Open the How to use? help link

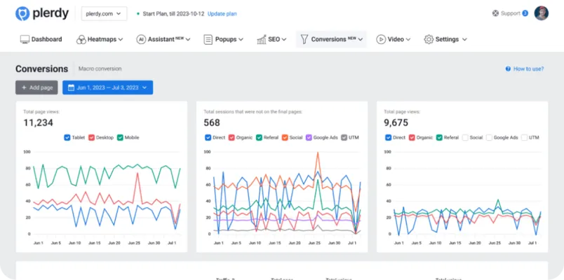pyautogui.click(x=527, y=69)
